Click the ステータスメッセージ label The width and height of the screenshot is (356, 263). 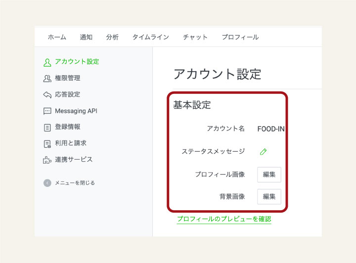tap(213, 151)
